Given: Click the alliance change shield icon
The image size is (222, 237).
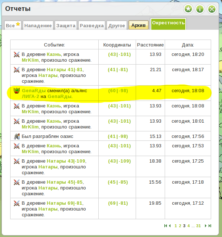Looking at the screenshot, I should (x=17, y=91).
